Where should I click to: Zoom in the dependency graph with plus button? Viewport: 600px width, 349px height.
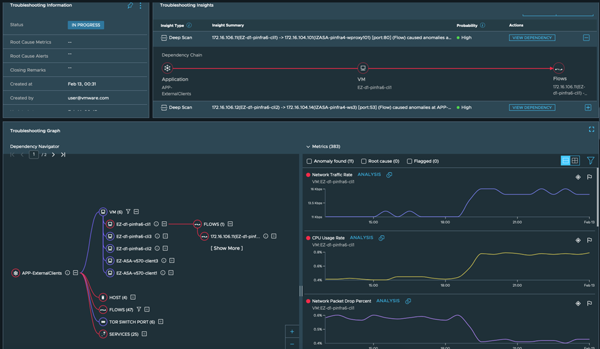[x=292, y=332]
